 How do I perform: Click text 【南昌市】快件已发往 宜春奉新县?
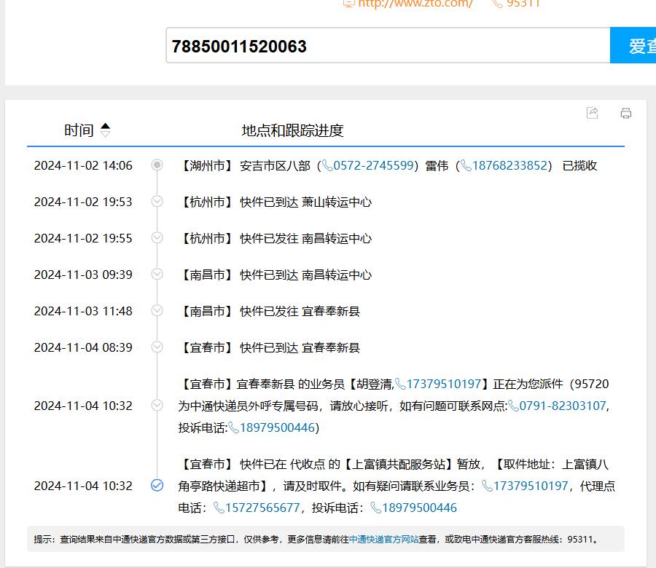coord(270,311)
